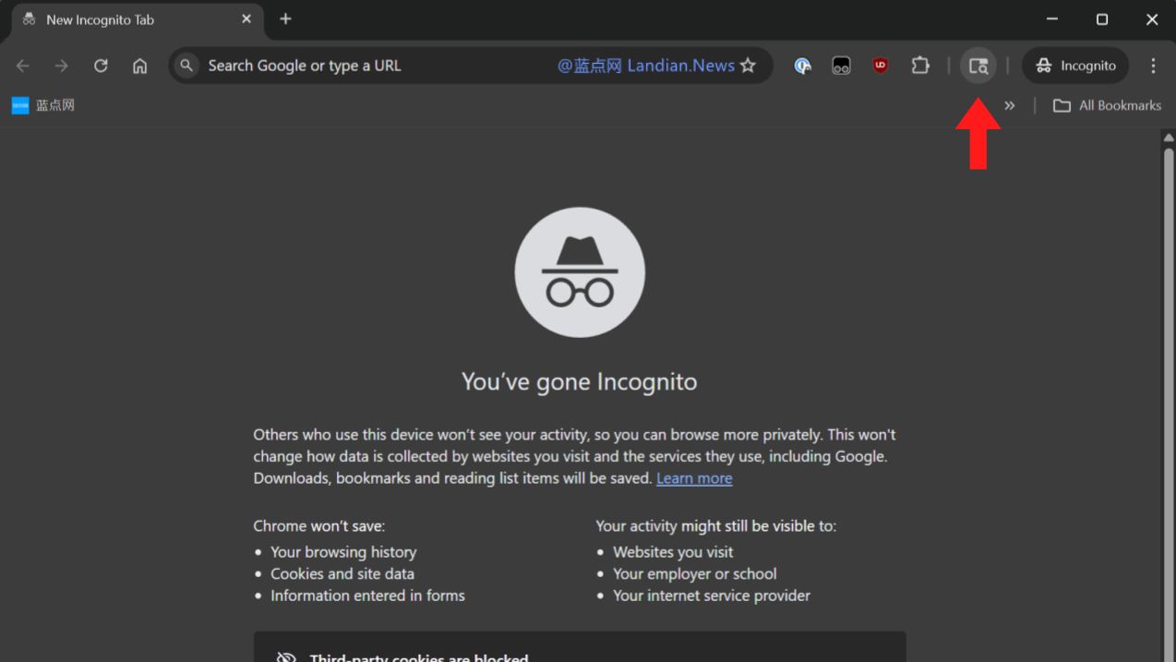
Task: Minimize the Chrome window
Action: (x=1052, y=19)
